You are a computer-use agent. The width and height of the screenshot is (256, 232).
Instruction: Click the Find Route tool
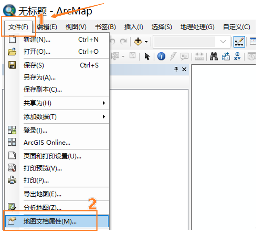226,56
